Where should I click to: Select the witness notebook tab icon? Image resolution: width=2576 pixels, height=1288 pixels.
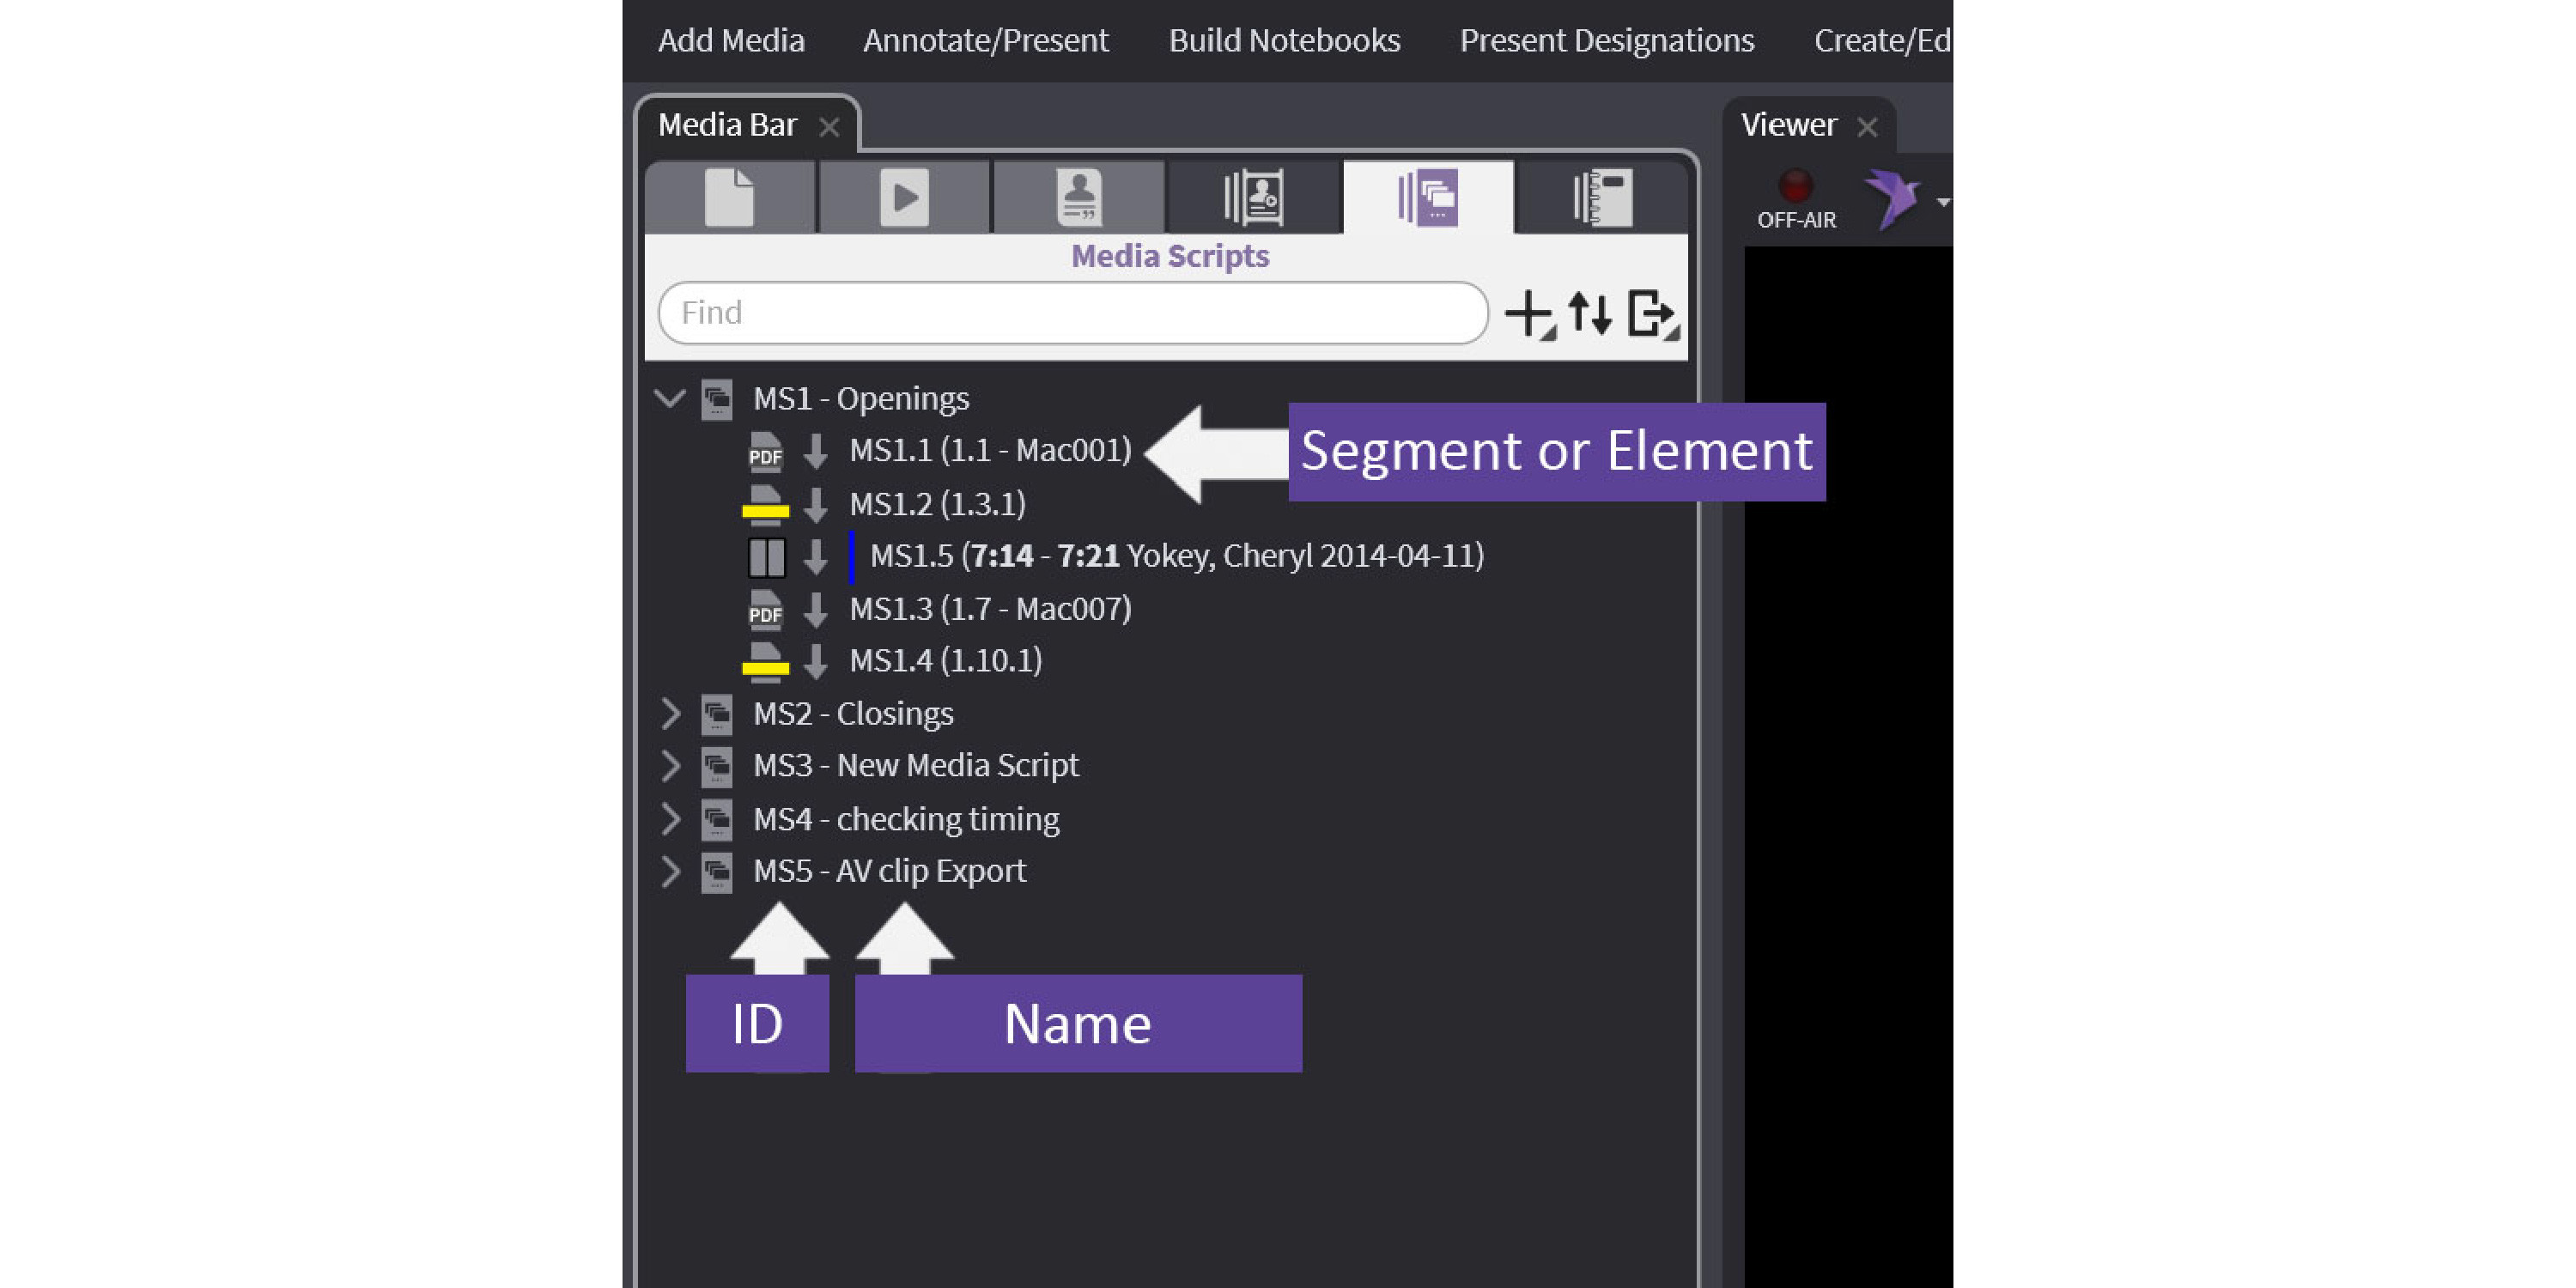tap(1254, 198)
